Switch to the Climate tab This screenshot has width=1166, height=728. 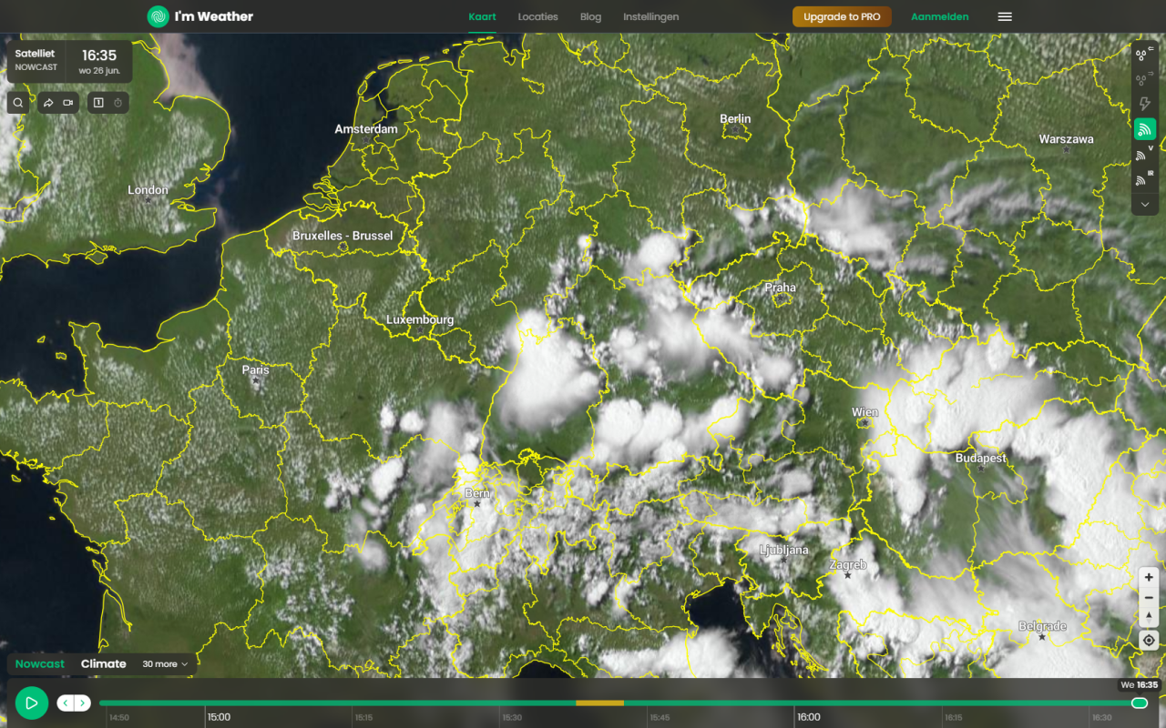103,664
